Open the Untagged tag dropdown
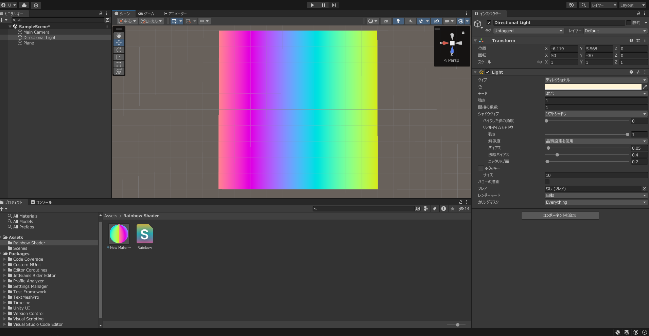649x336 pixels. 528,31
